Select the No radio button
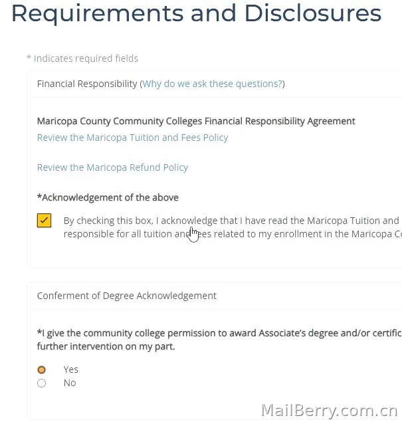Image resolution: width=402 pixels, height=422 pixels. click(x=41, y=383)
